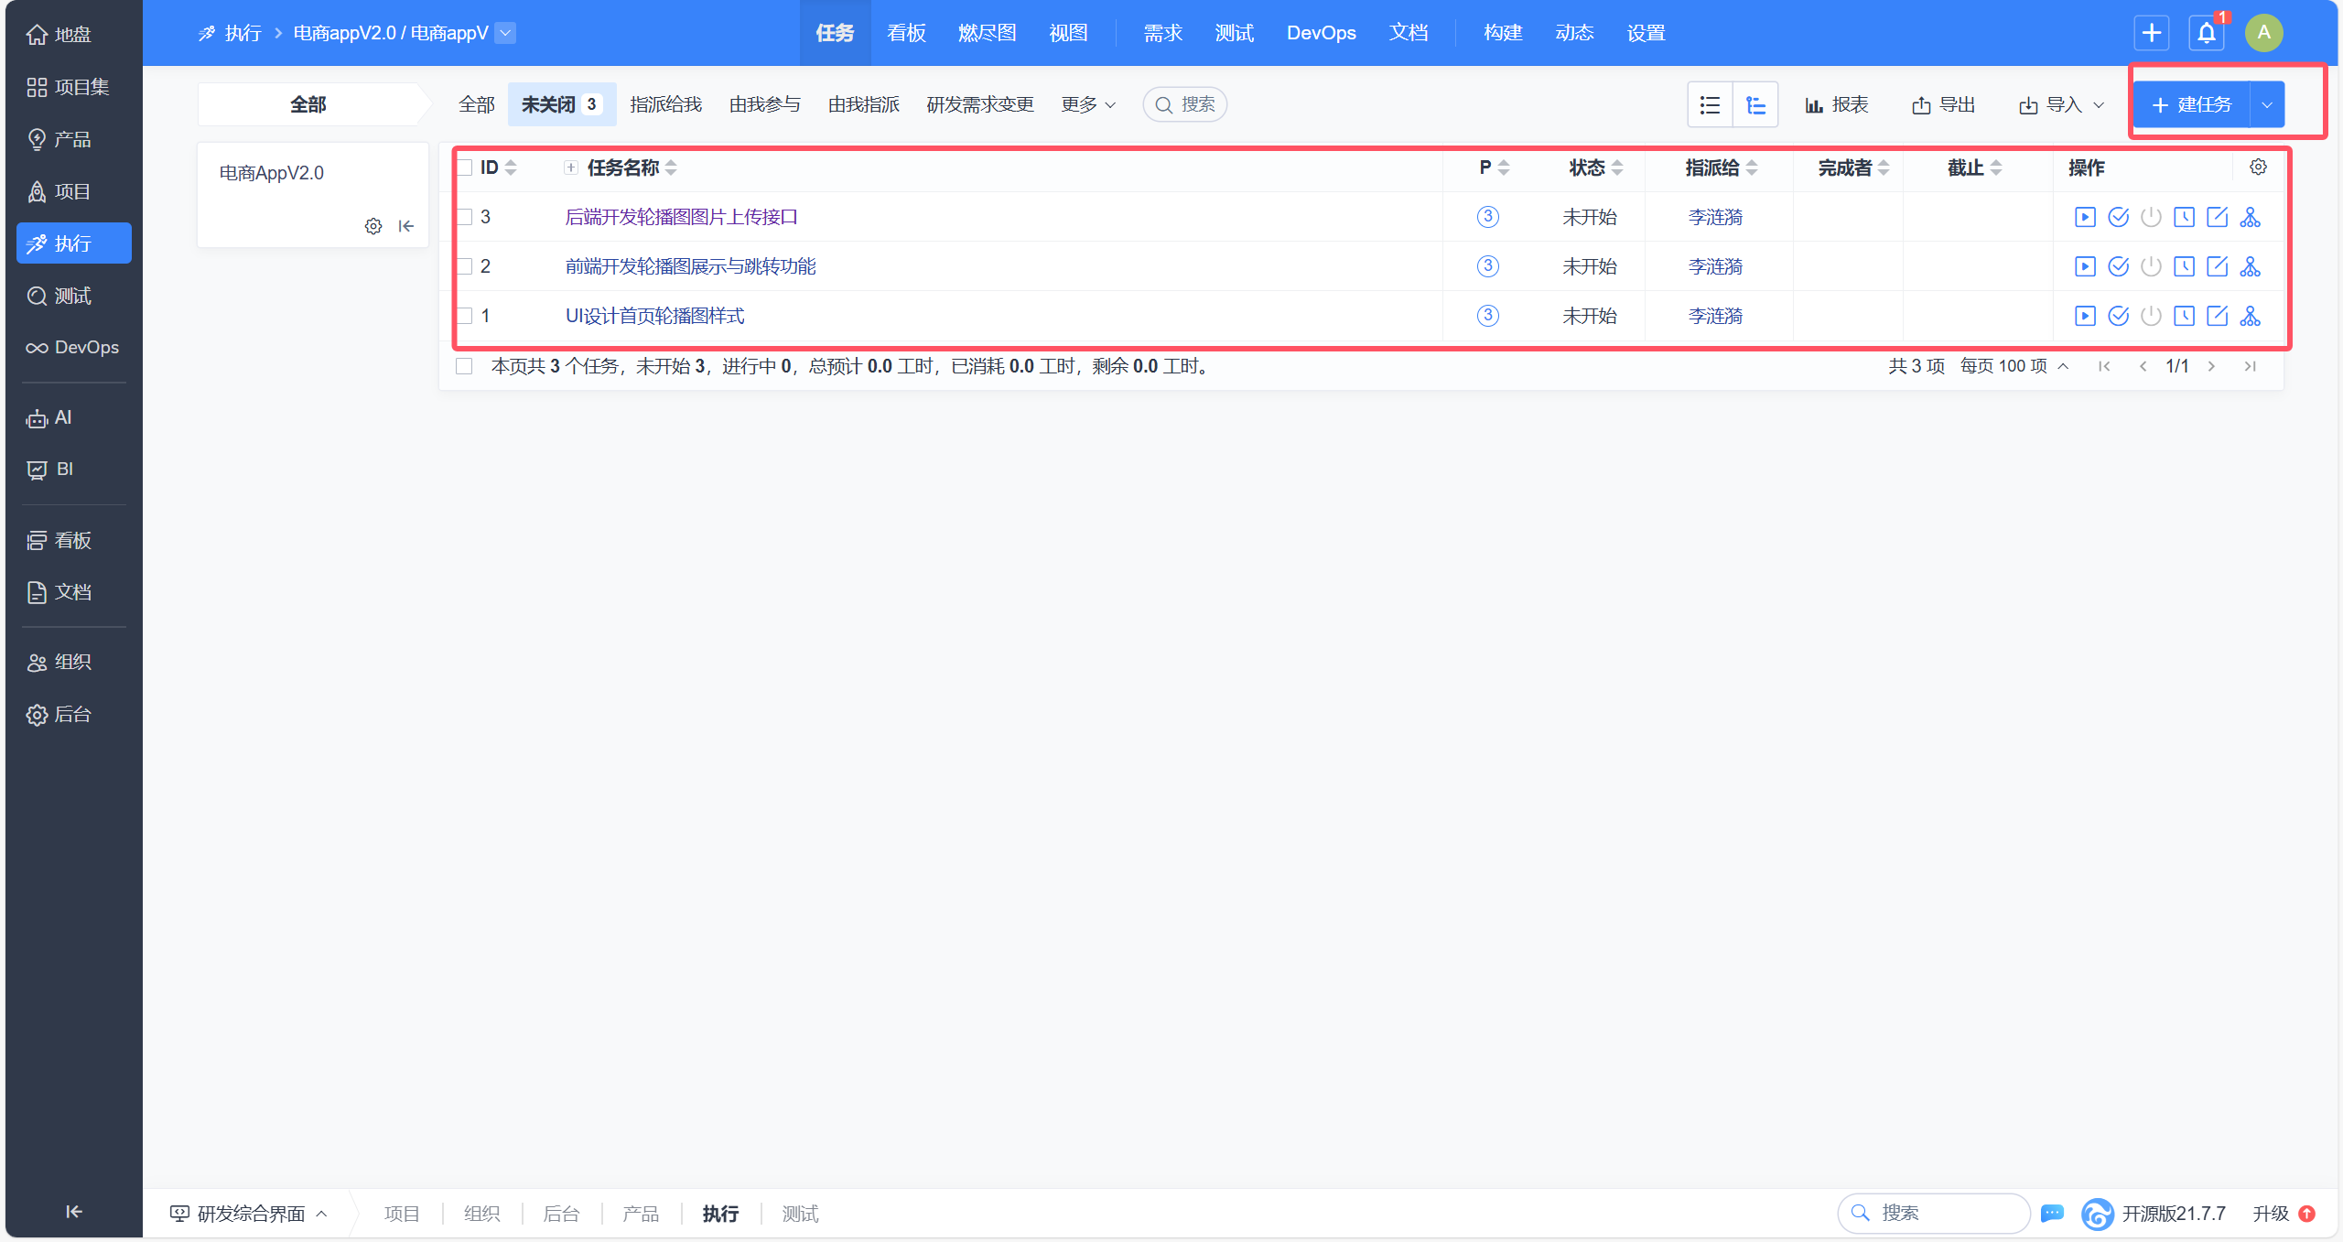Click create-subtask tree icon for task 2

2250,266
